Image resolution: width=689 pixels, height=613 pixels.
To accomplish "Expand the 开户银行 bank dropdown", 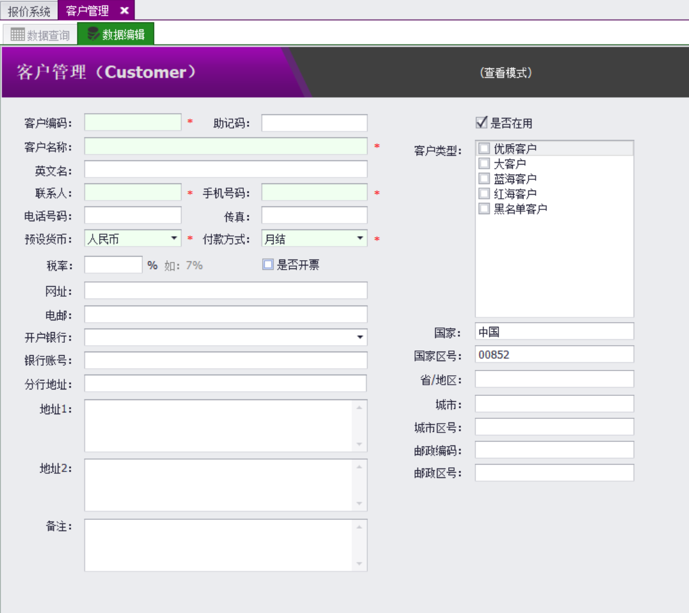I will [x=360, y=337].
